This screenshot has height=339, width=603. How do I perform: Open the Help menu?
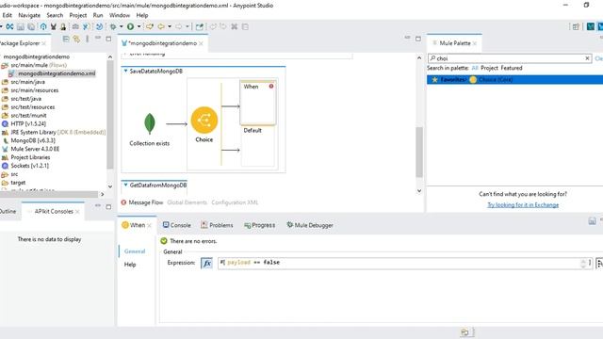pyautogui.click(x=142, y=15)
